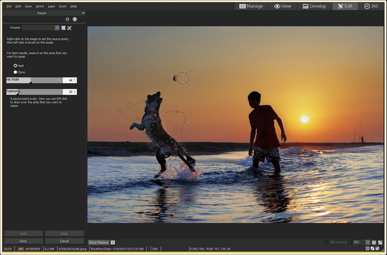The width and height of the screenshot is (387, 255).
Task: Click the full screen icon beside Show Previous
Action: (x=113, y=243)
